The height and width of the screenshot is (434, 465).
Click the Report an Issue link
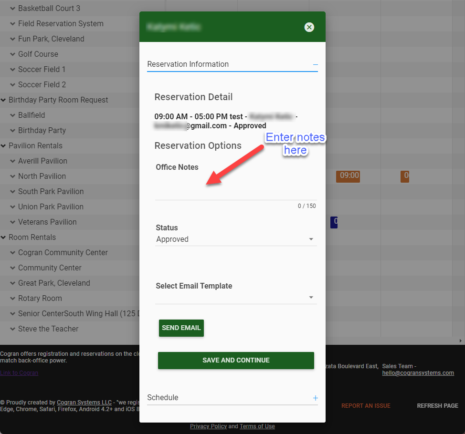click(366, 406)
